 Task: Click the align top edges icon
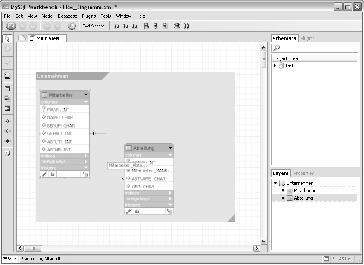[116, 26]
